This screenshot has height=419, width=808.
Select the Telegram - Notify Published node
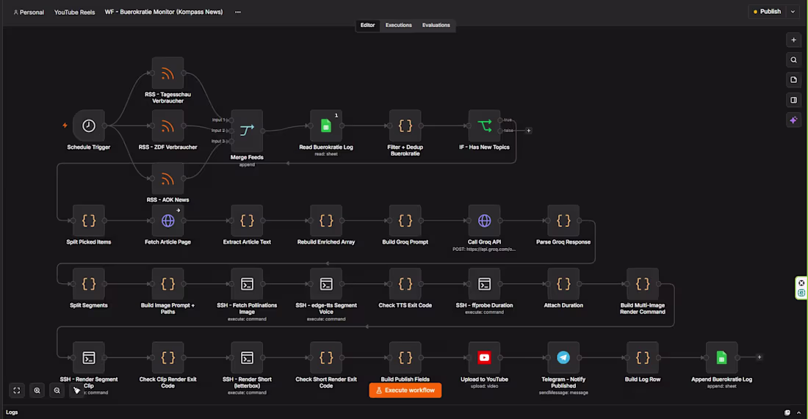(x=563, y=358)
